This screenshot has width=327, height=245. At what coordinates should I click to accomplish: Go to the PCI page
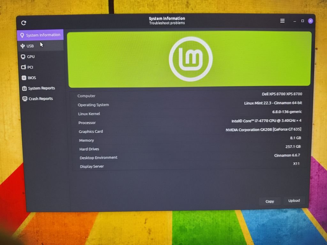(x=42, y=67)
